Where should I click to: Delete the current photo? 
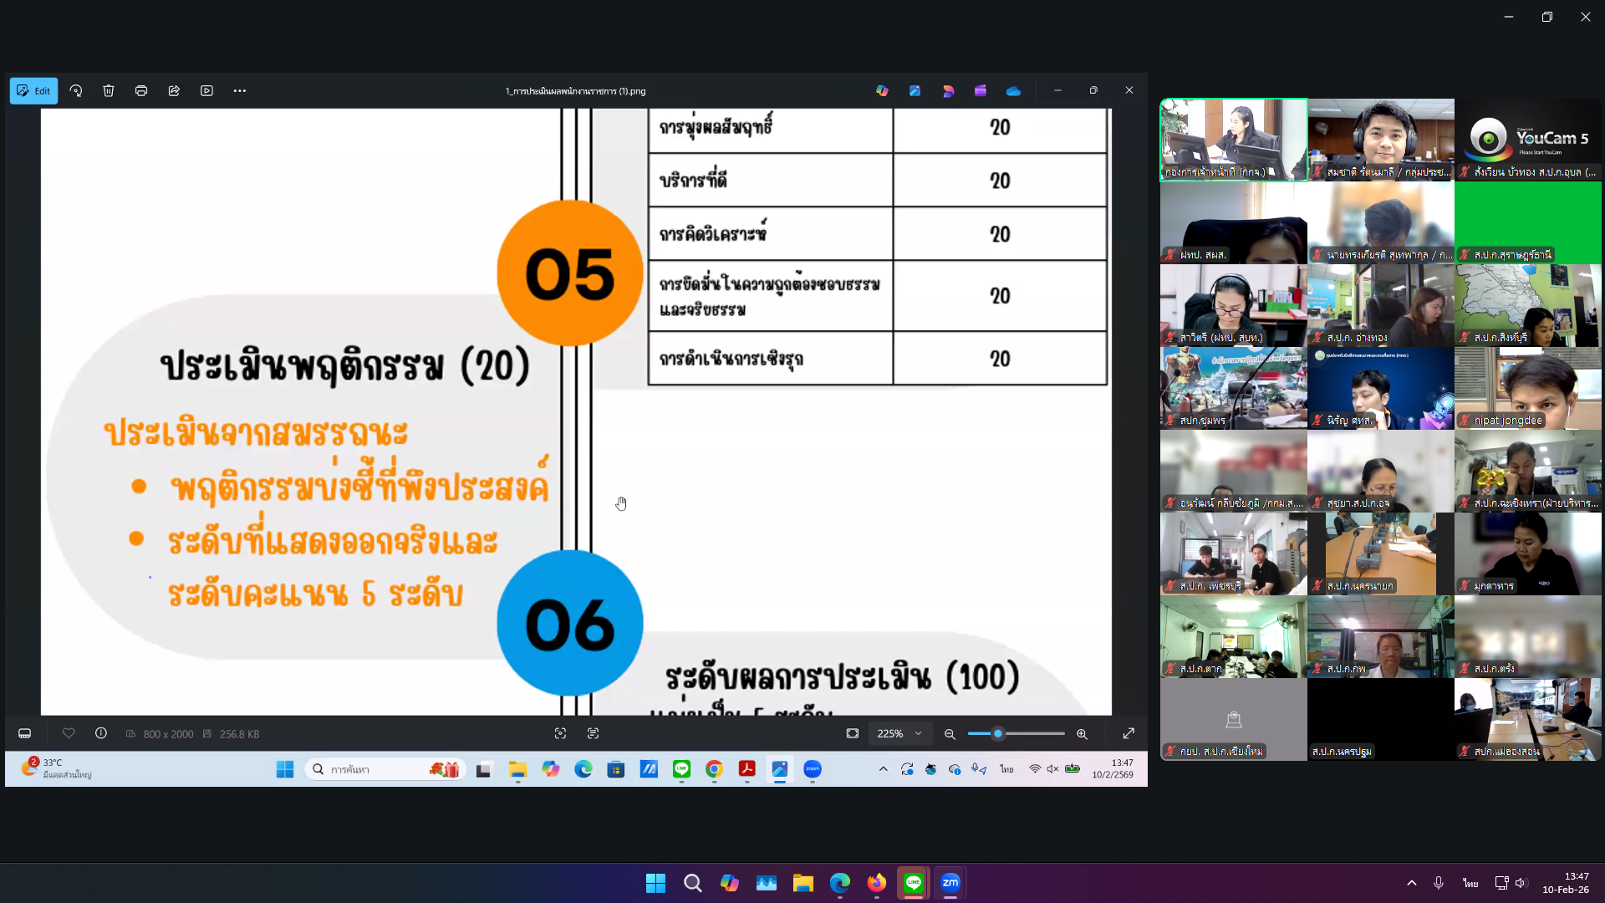tap(108, 90)
